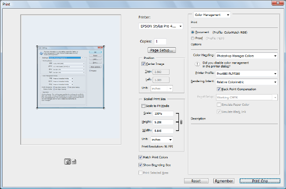This screenshot has width=286, height=189.
Task: Enable Scale to Fit Media
Action: point(144,106)
